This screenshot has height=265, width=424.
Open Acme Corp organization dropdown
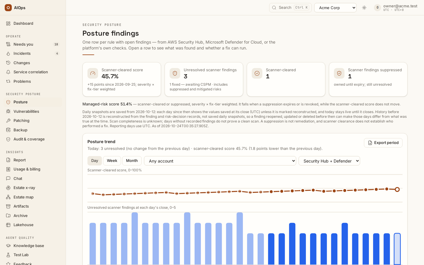point(335,8)
